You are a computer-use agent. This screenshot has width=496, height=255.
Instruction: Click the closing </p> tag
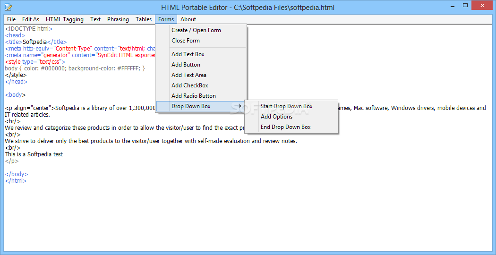tap(12, 161)
